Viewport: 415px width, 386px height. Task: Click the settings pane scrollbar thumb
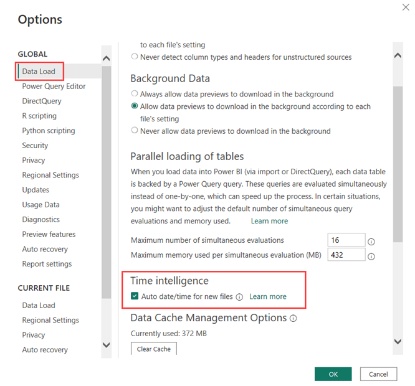click(x=398, y=164)
